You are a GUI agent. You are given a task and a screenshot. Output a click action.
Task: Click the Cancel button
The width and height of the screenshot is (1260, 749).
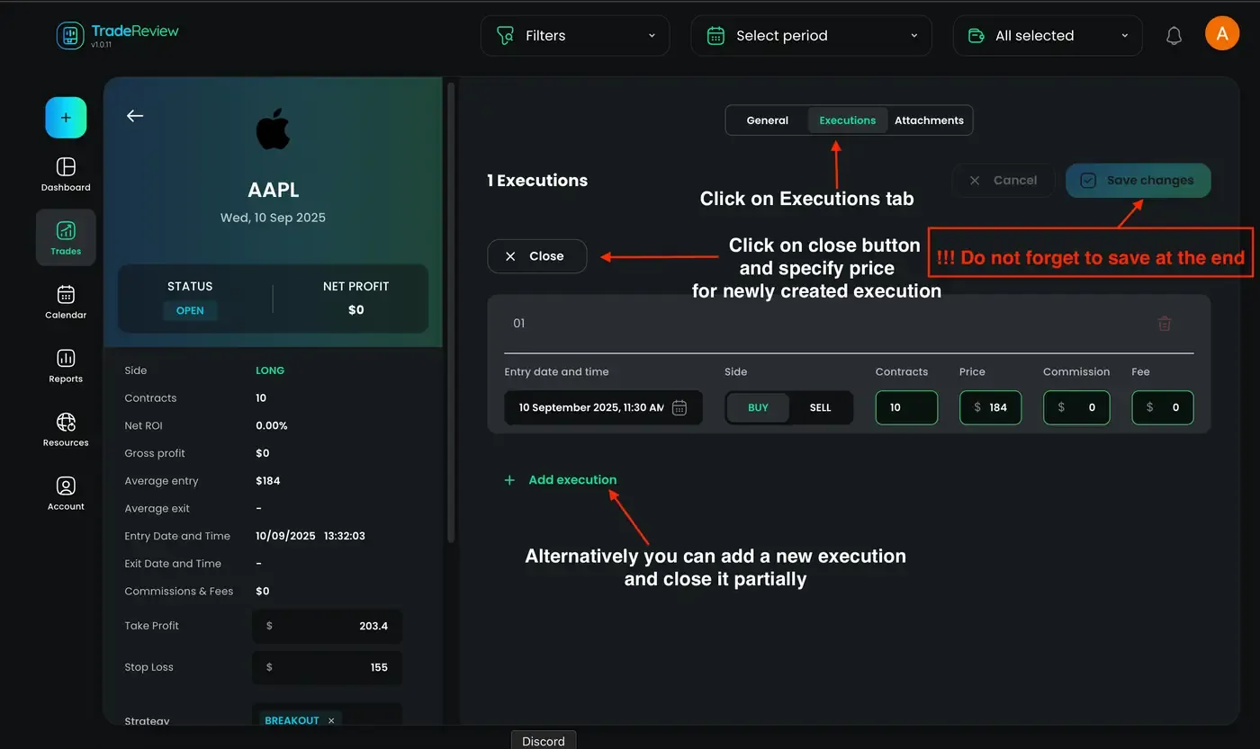[1003, 180]
